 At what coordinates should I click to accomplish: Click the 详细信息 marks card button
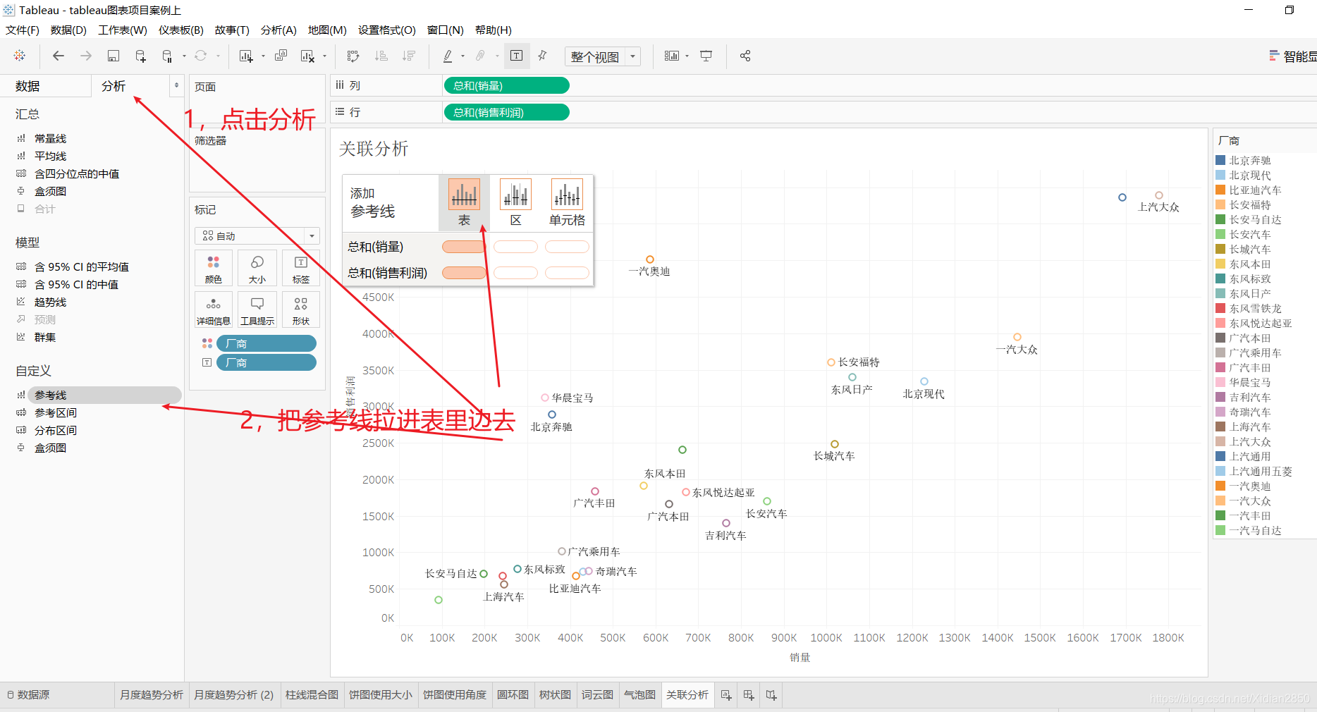pos(214,309)
